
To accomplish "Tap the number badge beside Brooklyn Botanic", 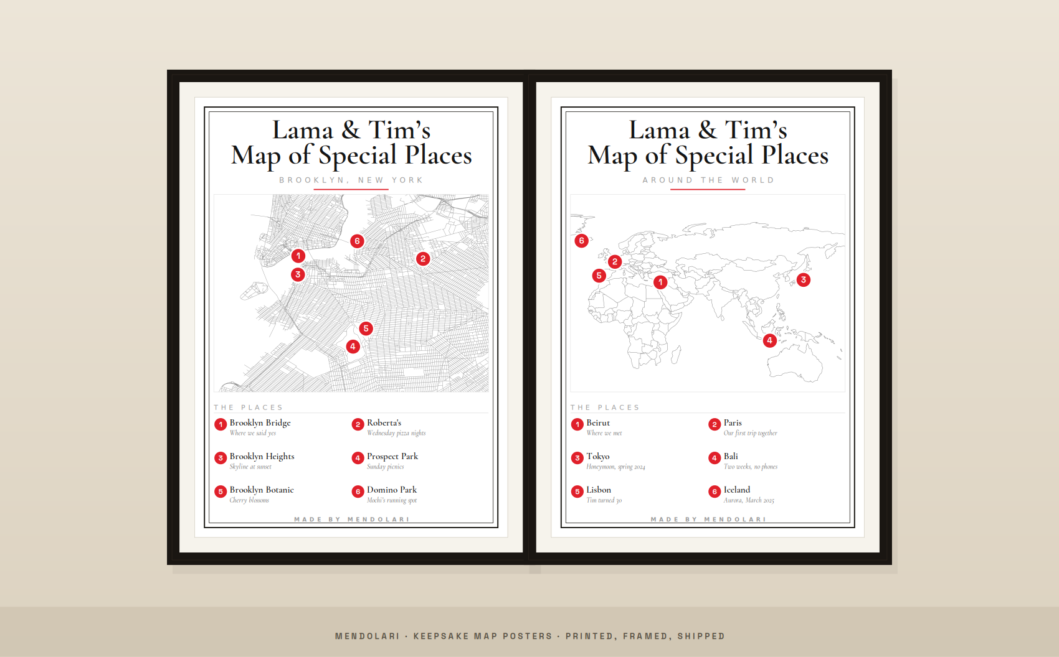I will [x=221, y=492].
